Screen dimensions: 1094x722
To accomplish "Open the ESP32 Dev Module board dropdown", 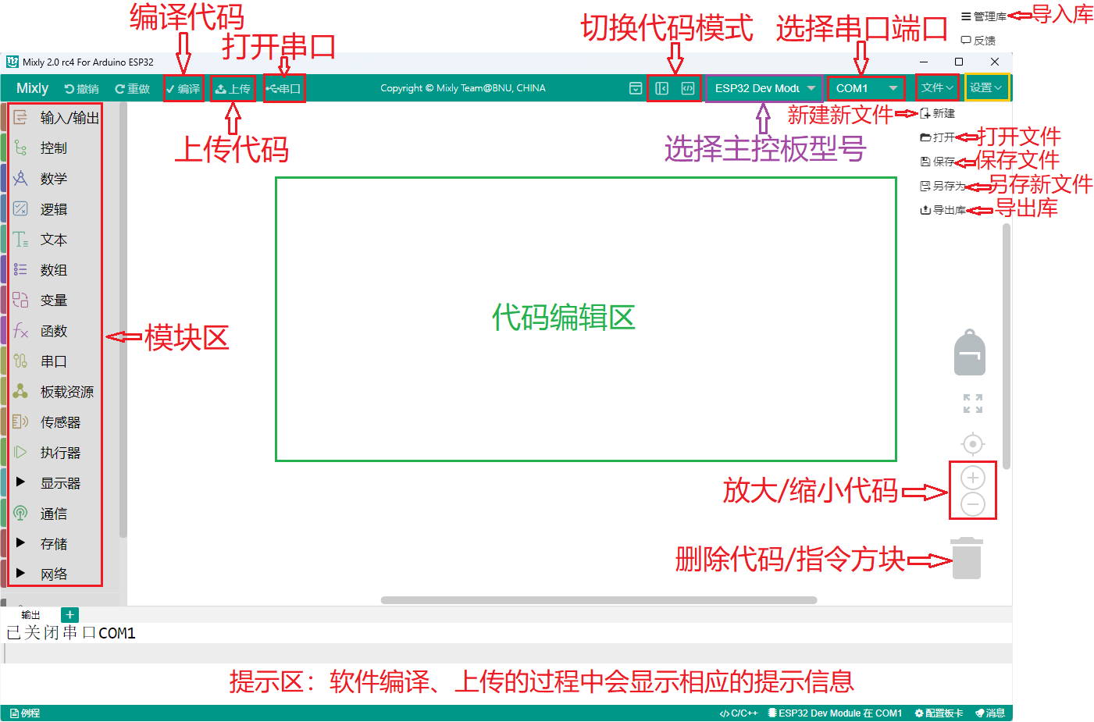I will (x=764, y=88).
